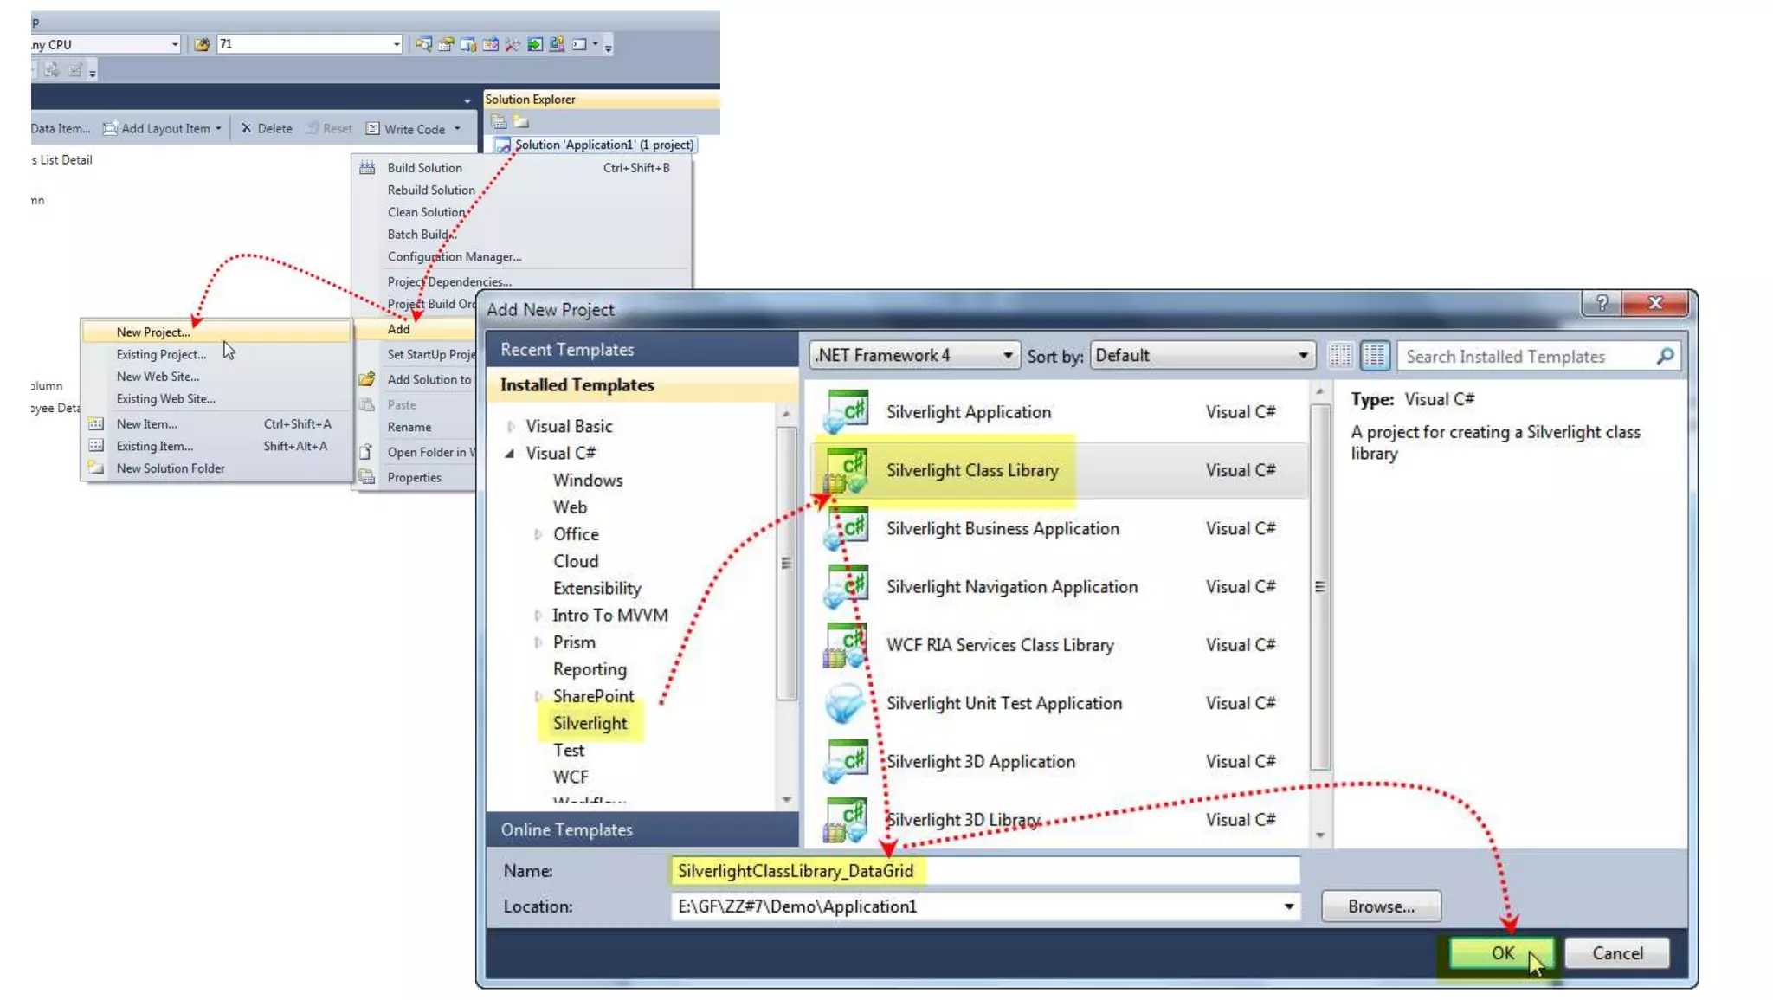This screenshot has width=1773, height=1000.
Task: Expand the Office tree node
Action: tap(538, 534)
